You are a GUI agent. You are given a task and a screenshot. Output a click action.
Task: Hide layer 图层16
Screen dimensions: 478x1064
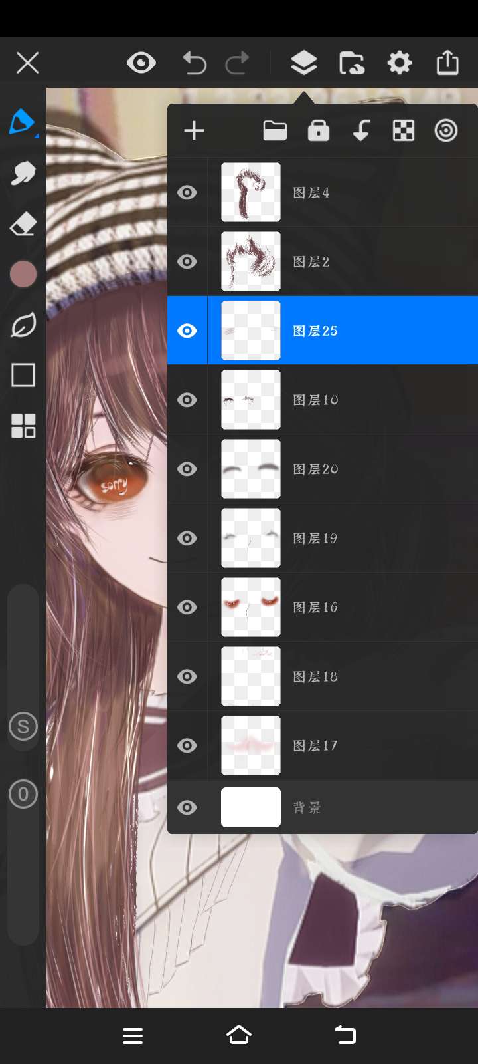click(x=187, y=607)
